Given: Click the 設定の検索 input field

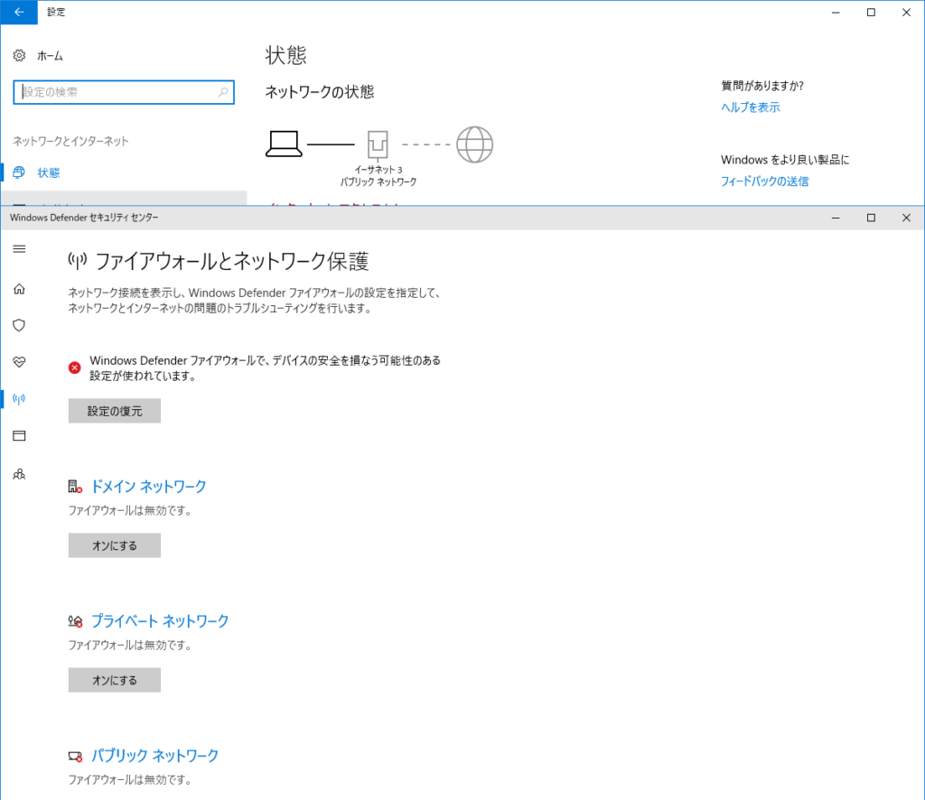Looking at the screenshot, I should [117, 92].
